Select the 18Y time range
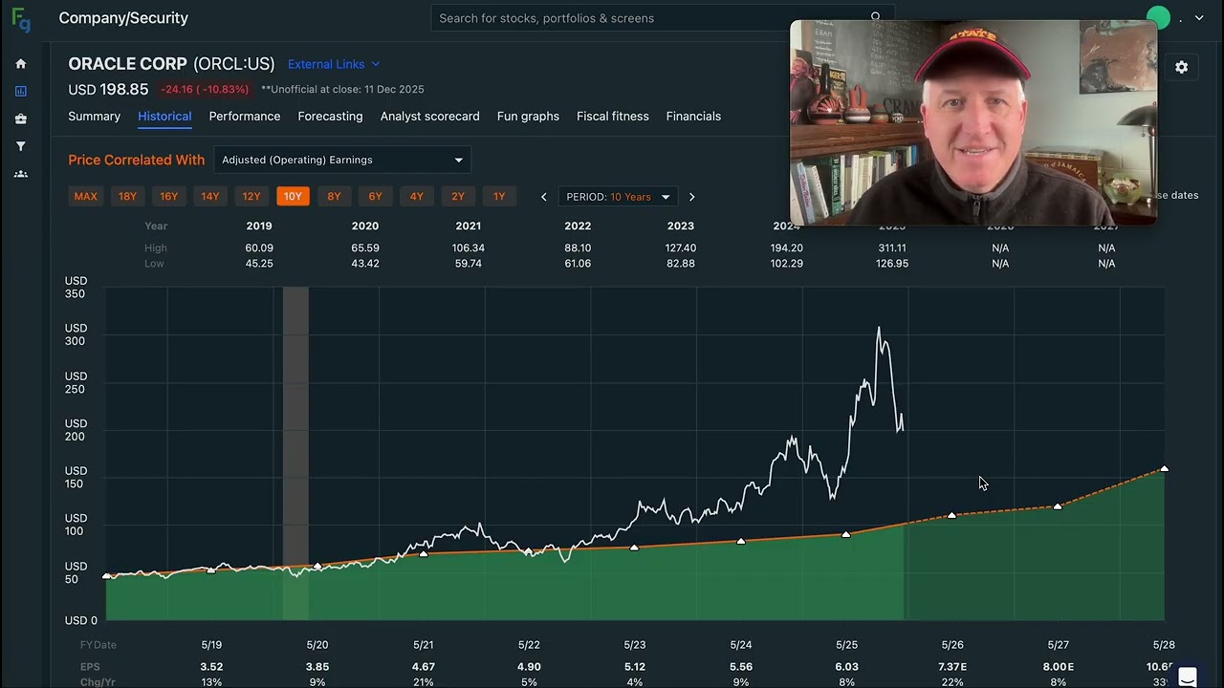Image resolution: width=1224 pixels, height=688 pixels. (x=127, y=197)
